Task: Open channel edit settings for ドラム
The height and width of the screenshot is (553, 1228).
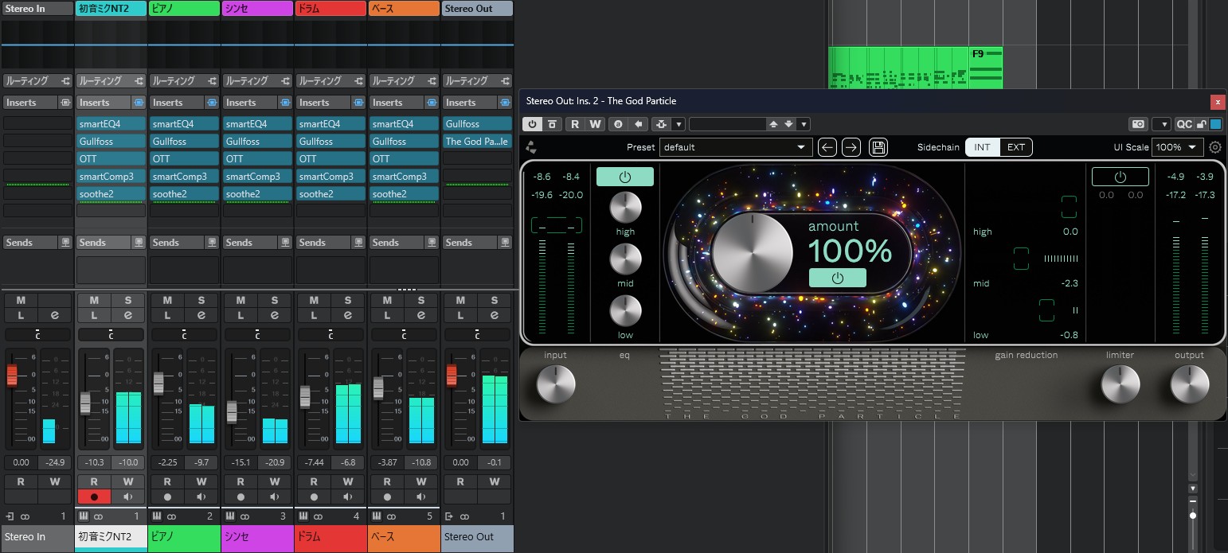Action: pyautogui.click(x=348, y=316)
